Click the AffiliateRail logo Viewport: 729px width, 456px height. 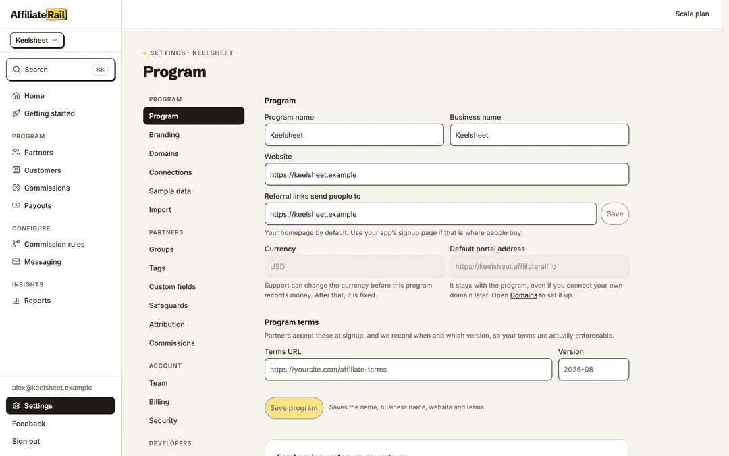click(x=38, y=14)
